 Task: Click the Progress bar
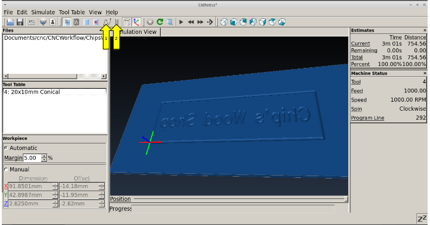pos(233,209)
